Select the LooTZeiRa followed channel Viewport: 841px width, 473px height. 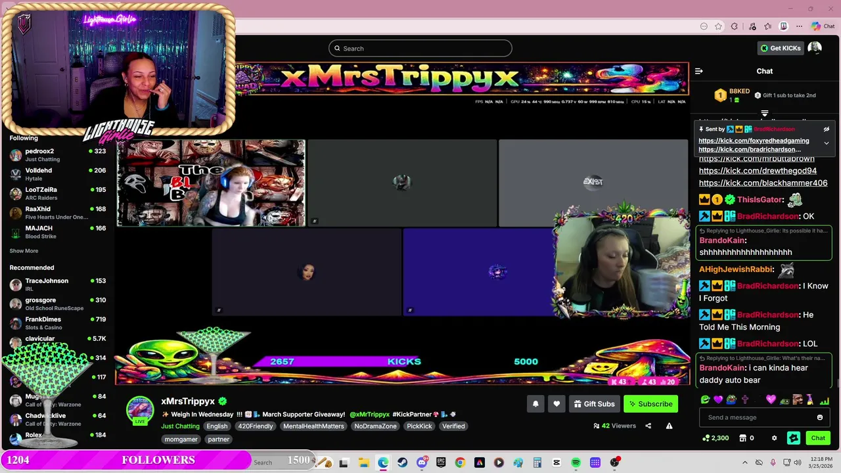[58, 193]
